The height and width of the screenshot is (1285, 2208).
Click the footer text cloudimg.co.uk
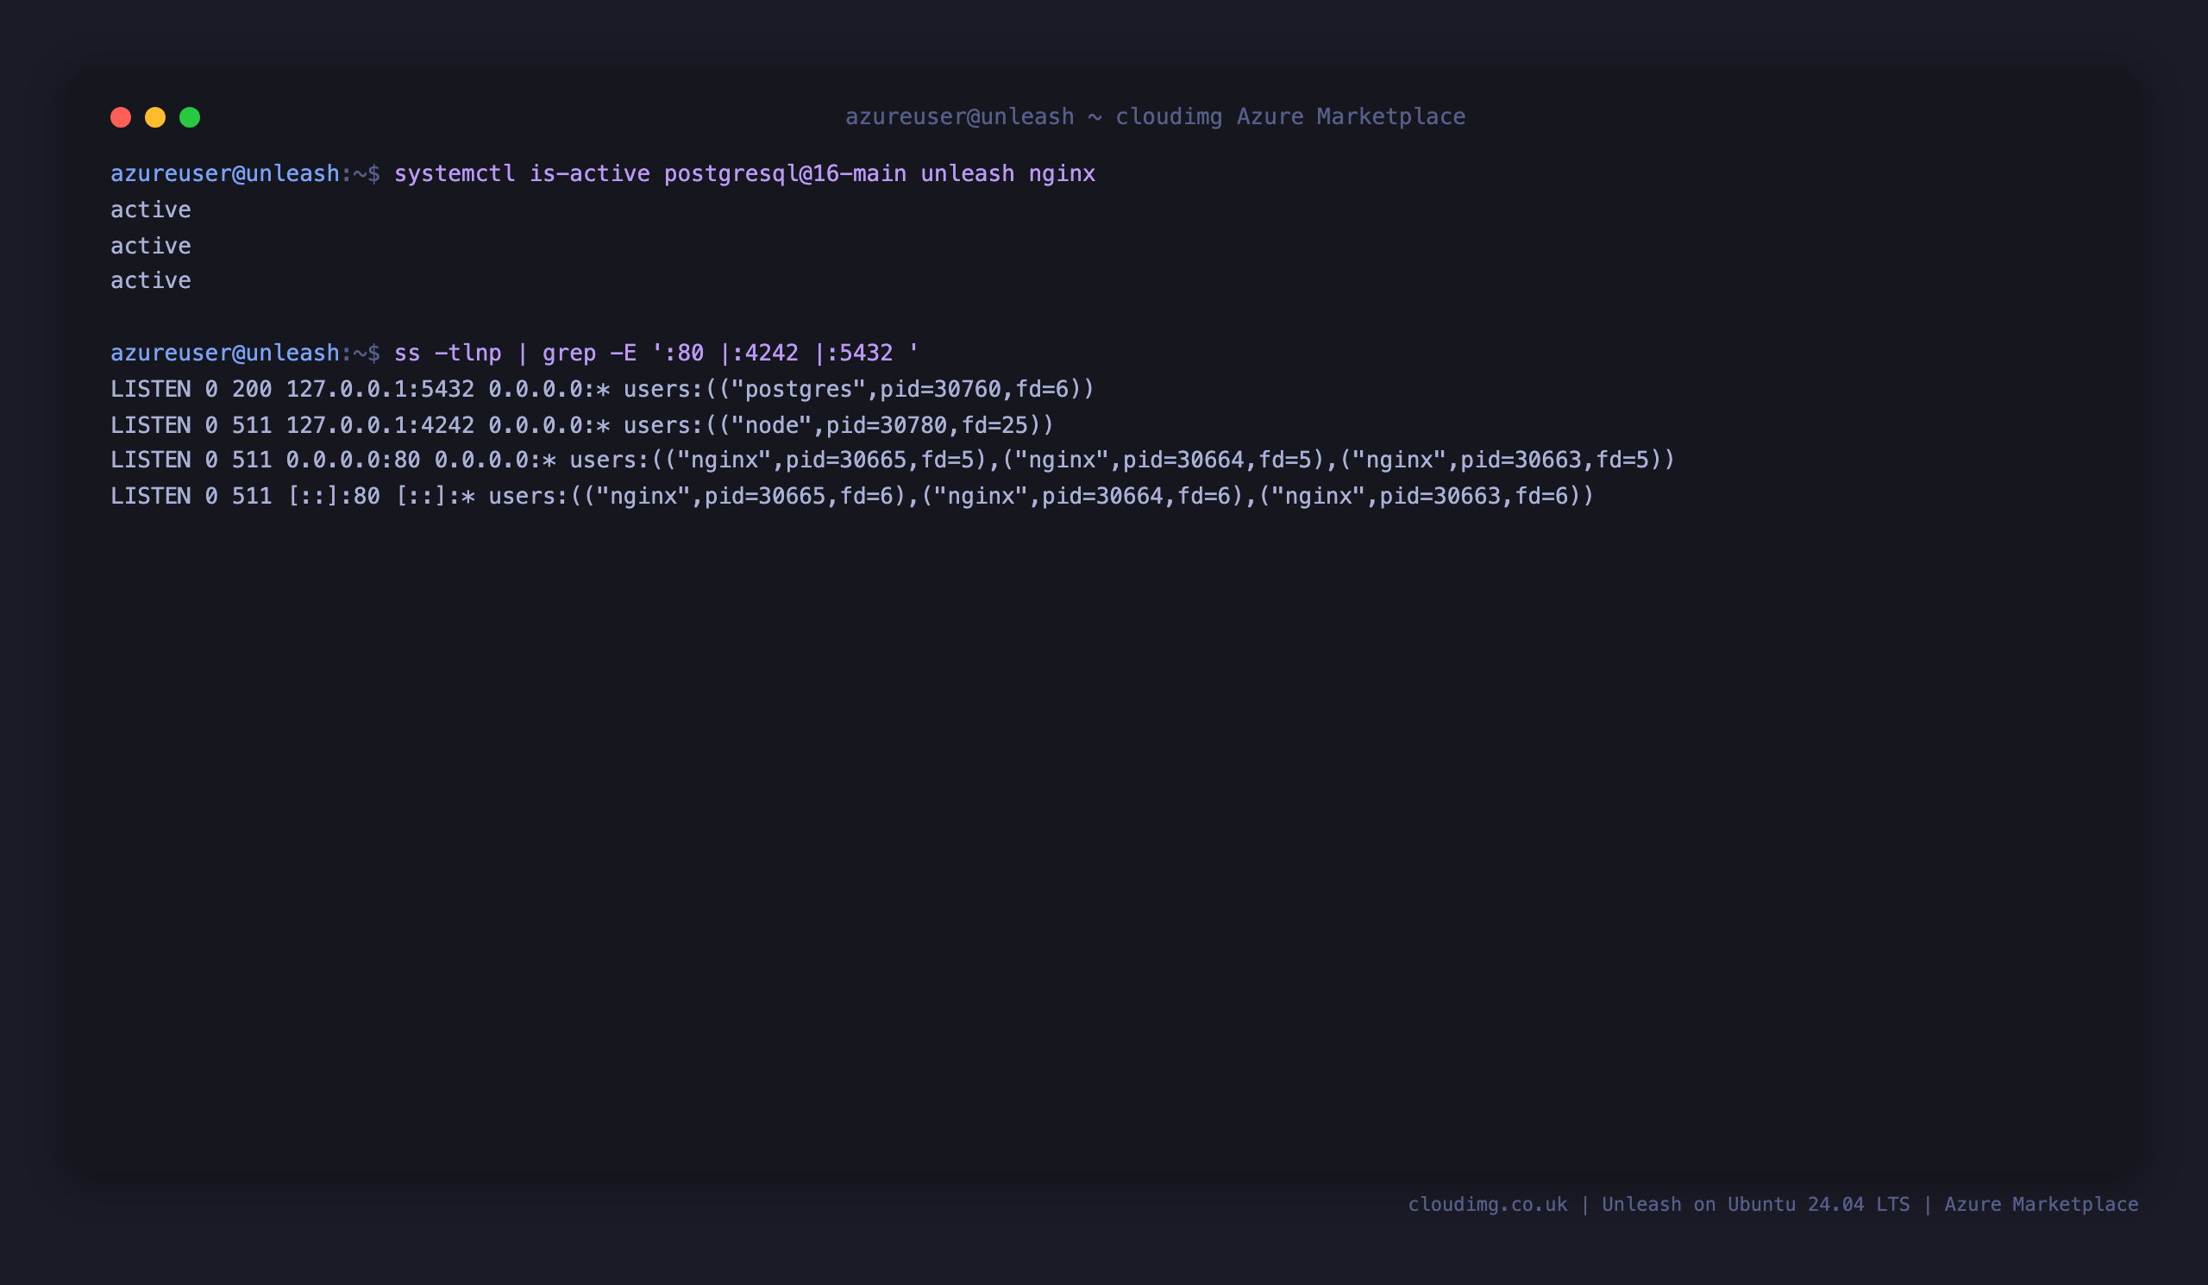click(1488, 1205)
